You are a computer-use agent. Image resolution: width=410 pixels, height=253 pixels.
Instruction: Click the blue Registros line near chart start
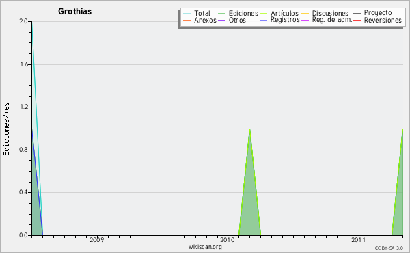click(37, 183)
